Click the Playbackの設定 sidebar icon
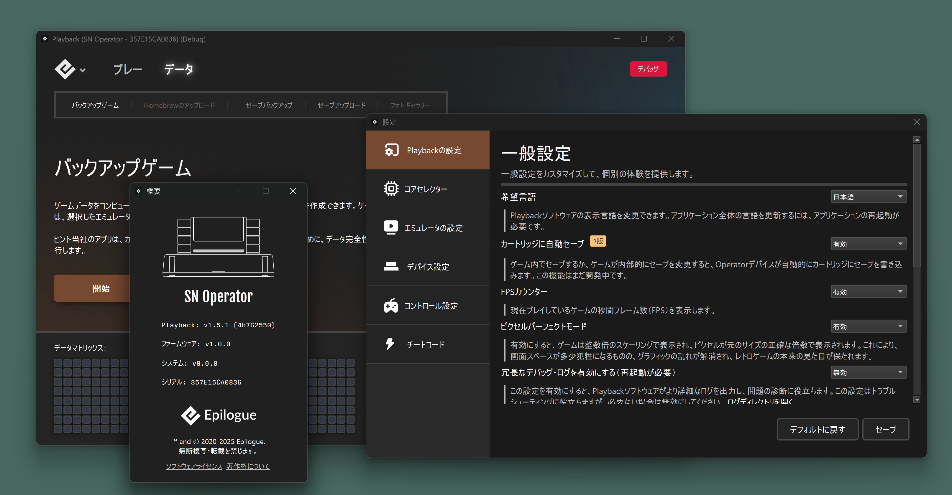The height and width of the screenshot is (495, 952). [391, 150]
